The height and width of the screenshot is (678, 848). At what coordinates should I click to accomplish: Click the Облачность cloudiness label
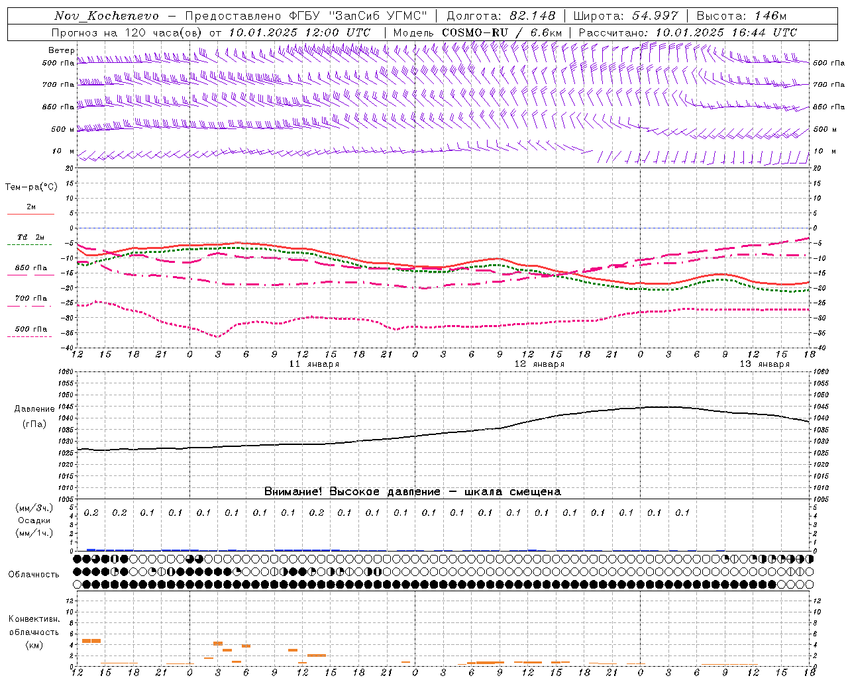coord(34,575)
